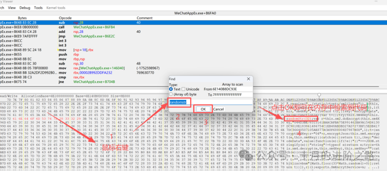Click the (-1752598967) comment value
Viewport: 387px width, 171px height.
[148, 68]
